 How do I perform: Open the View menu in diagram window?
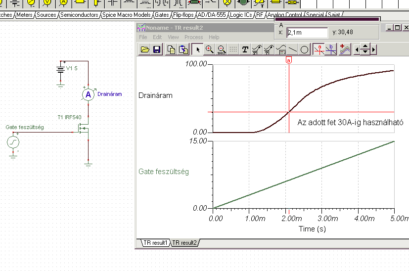(173, 37)
